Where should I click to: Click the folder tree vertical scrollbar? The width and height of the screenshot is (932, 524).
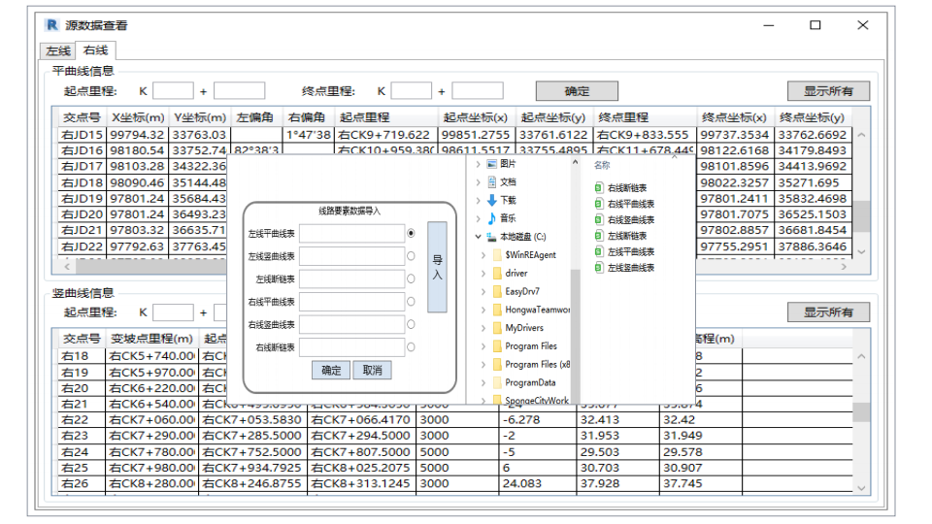click(x=575, y=337)
